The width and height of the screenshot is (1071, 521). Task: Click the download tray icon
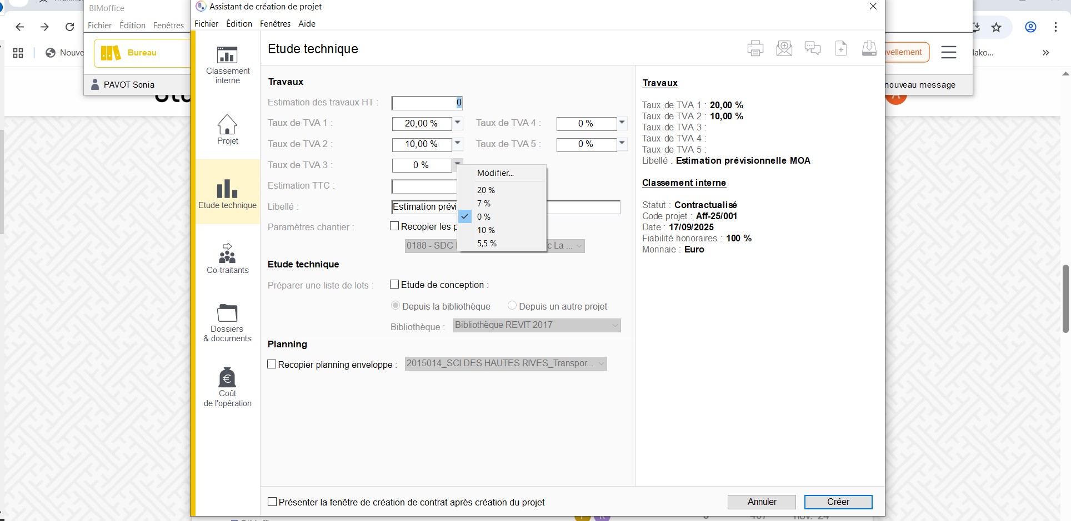pos(869,49)
